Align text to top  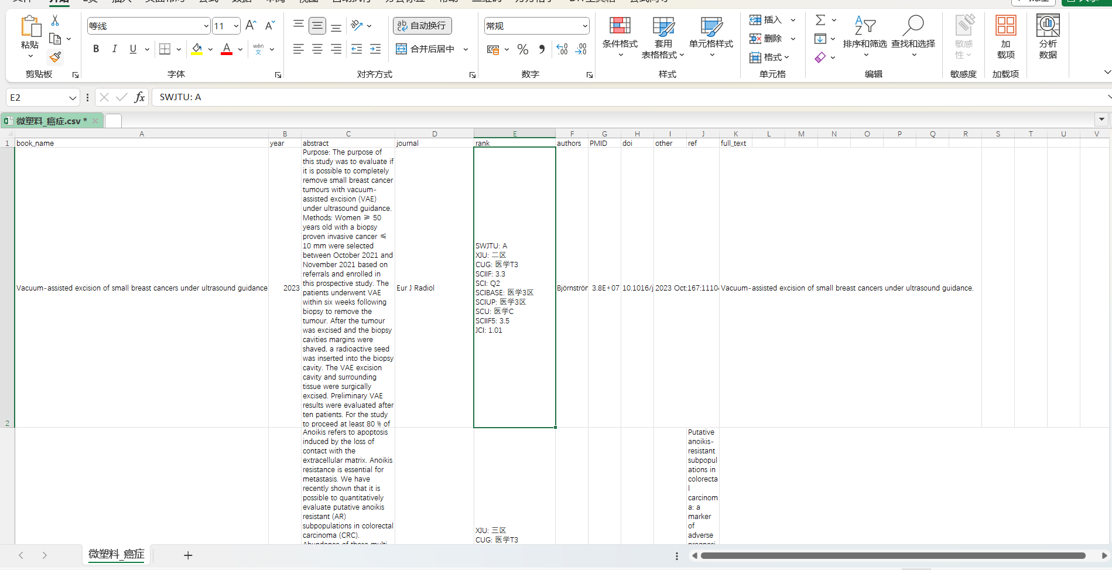[299, 25]
